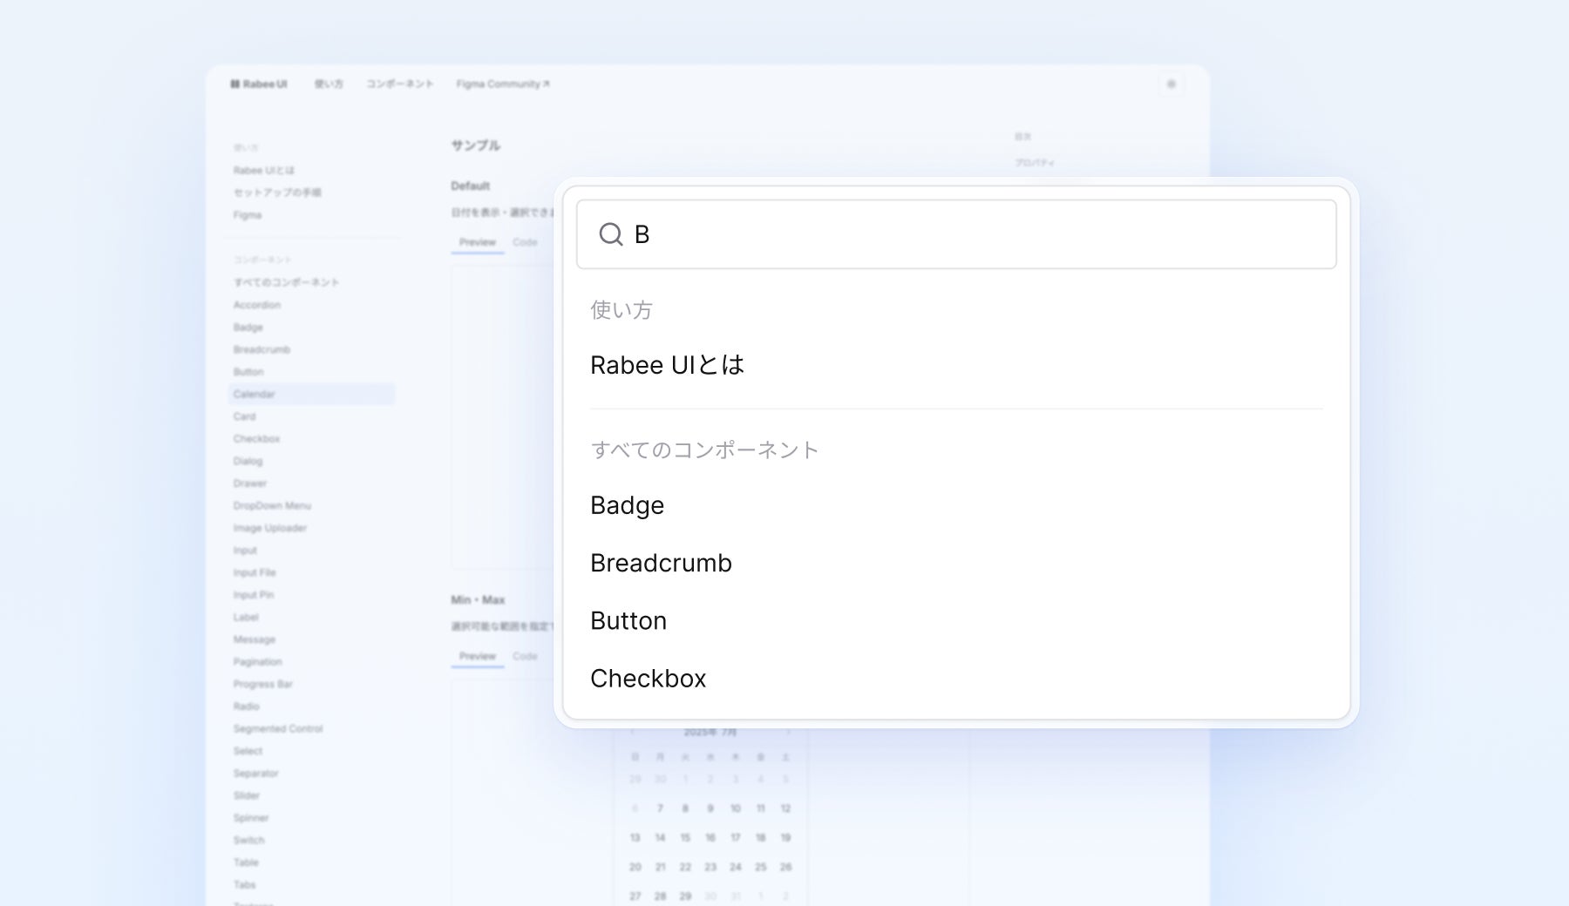Open "Rabee UIとは" search result

coord(668,365)
